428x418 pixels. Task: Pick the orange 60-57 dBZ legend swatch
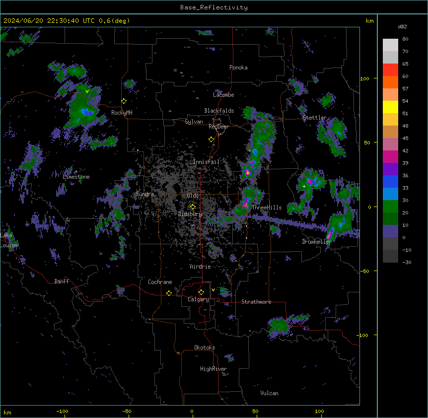click(390, 82)
